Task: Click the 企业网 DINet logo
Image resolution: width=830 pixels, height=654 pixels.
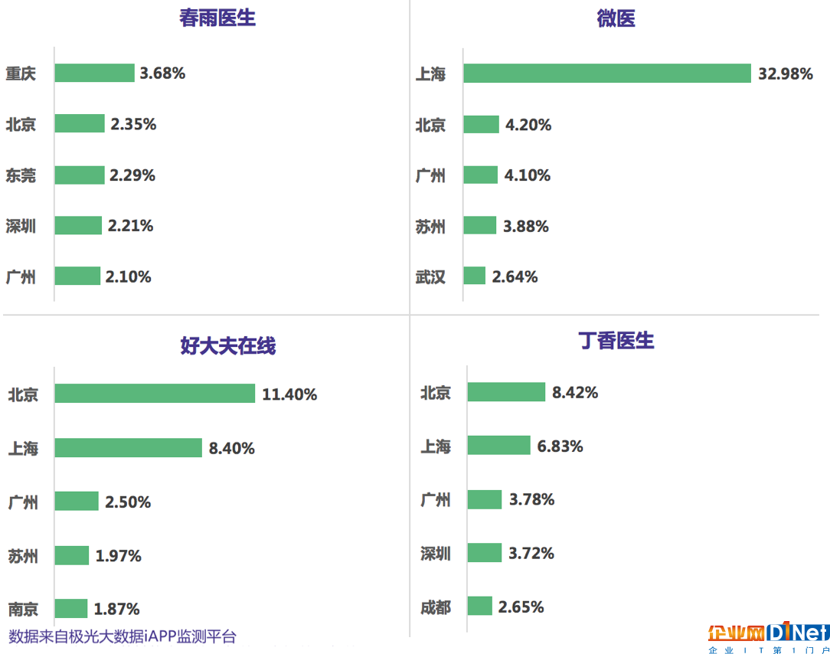Action: pyautogui.click(x=769, y=638)
